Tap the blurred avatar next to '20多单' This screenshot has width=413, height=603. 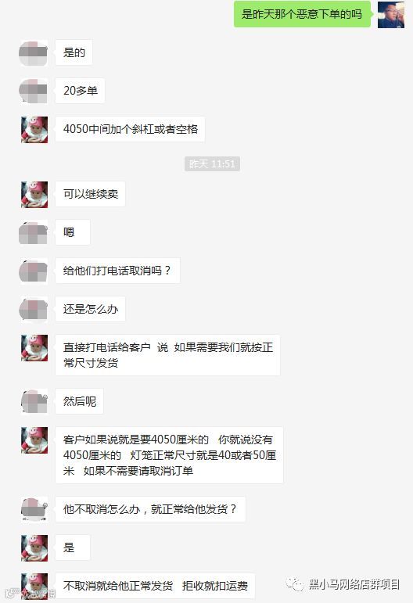tap(34, 91)
